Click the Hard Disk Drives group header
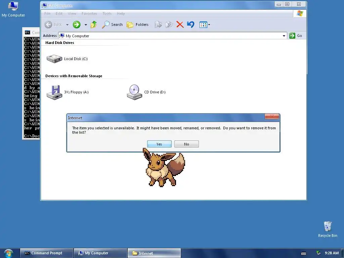 click(60, 43)
